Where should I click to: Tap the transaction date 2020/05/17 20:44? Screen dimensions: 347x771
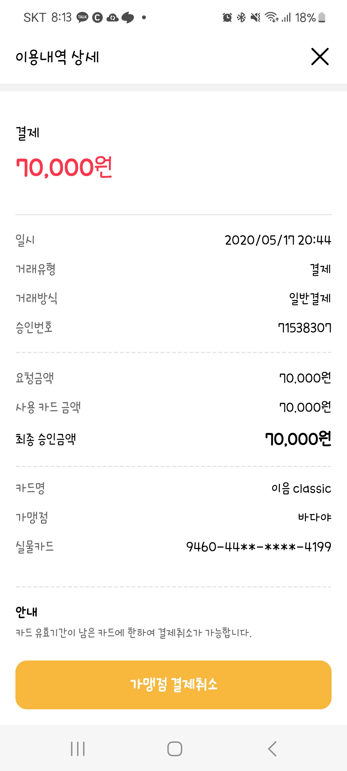[x=278, y=240]
